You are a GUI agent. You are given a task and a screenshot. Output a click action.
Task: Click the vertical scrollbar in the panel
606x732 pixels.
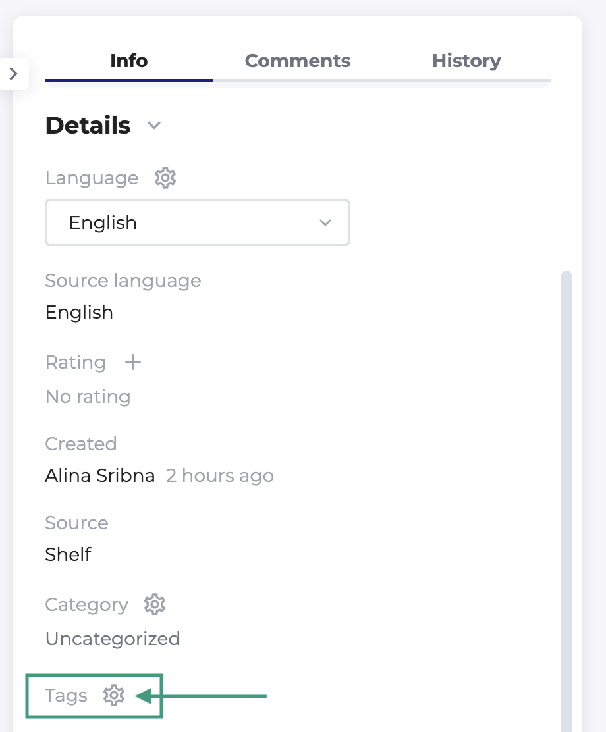pos(566,461)
